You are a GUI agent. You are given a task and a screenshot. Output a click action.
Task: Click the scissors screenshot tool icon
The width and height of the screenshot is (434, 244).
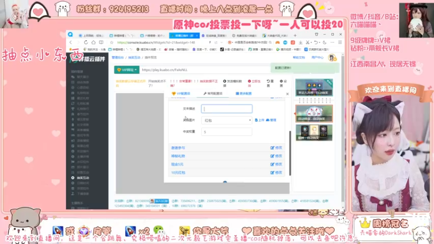[308, 43]
